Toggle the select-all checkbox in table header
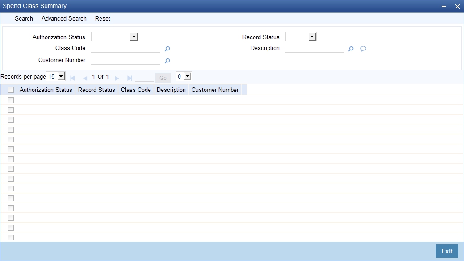464x261 pixels. 11,90
